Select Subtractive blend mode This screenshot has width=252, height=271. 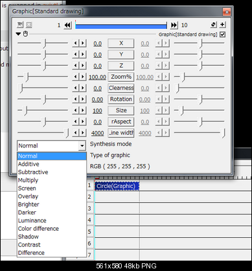[52, 172]
